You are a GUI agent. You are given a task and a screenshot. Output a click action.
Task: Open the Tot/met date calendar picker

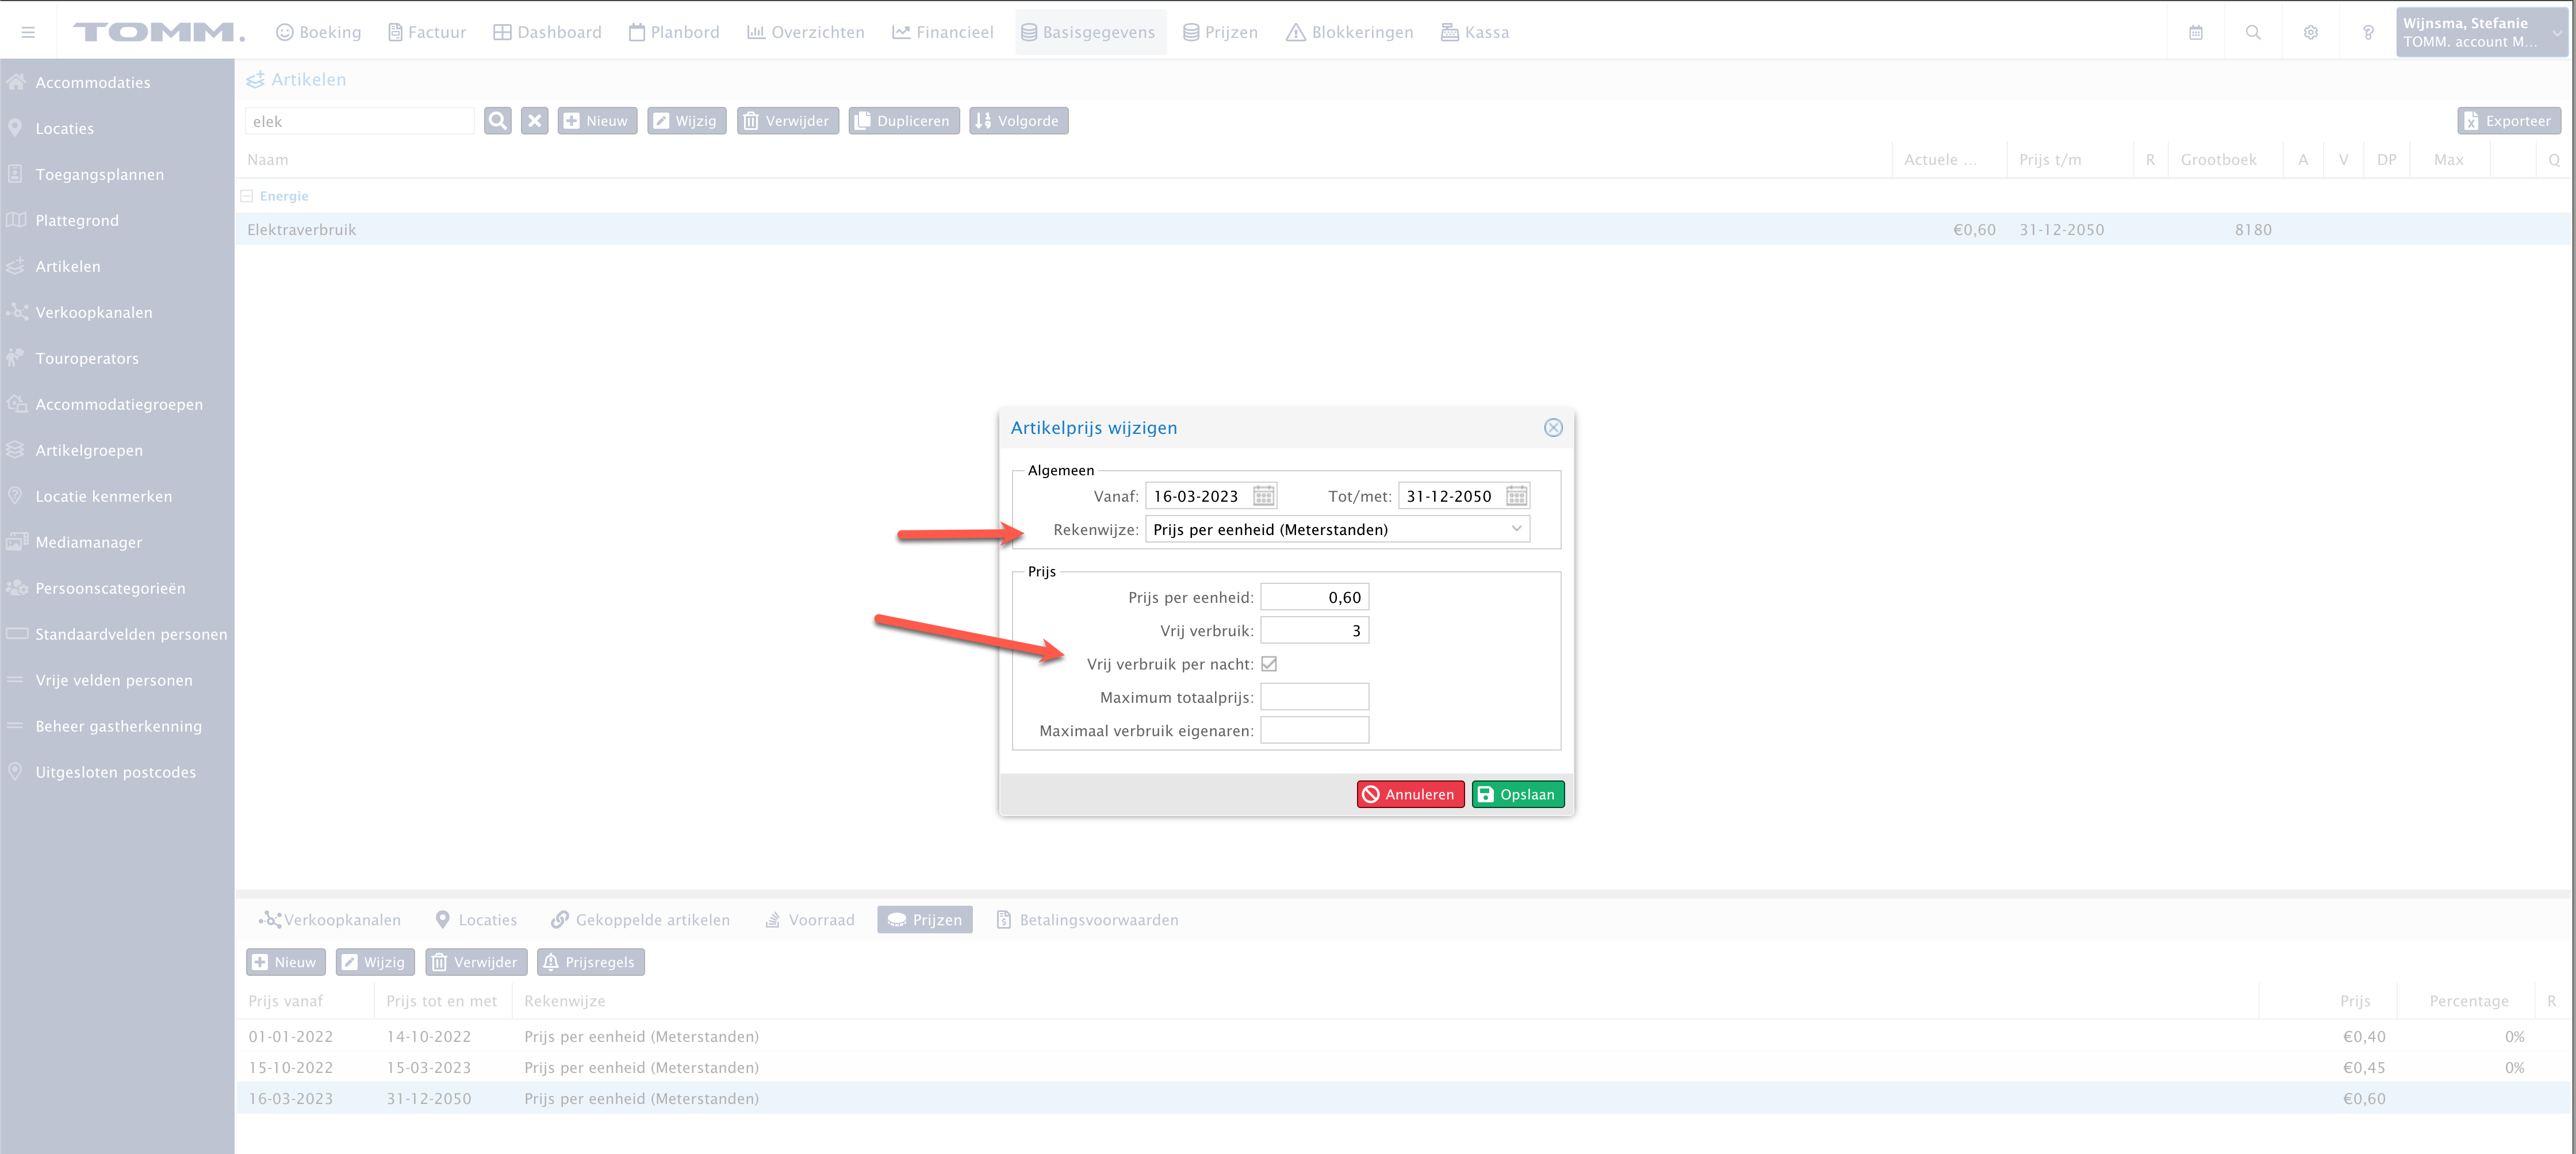click(x=1516, y=495)
